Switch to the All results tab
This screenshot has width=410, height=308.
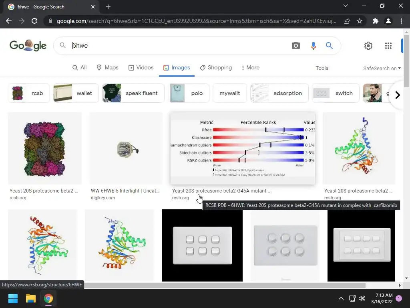80,67
